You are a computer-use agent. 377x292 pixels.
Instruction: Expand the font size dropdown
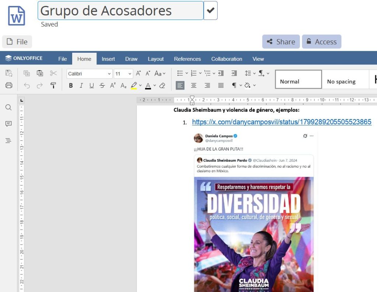pos(130,74)
